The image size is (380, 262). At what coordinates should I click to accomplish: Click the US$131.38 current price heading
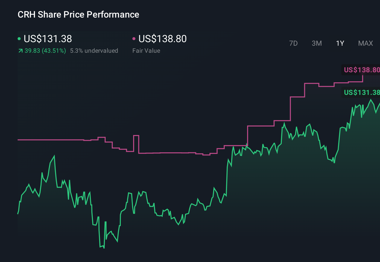pyautogui.click(x=48, y=39)
